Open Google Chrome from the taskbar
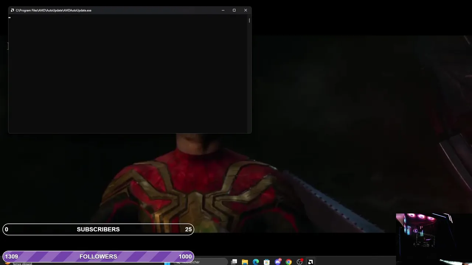This screenshot has height=265, width=472. (289, 262)
